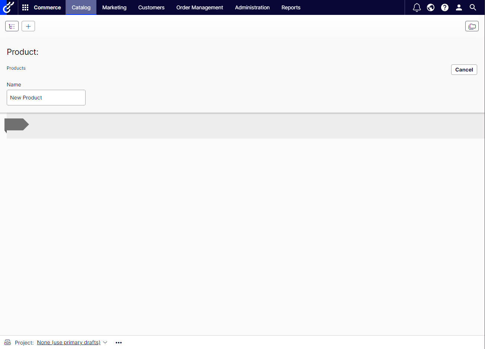
Task: Toggle the assets folder pane
Action: [x=472, y=26]
